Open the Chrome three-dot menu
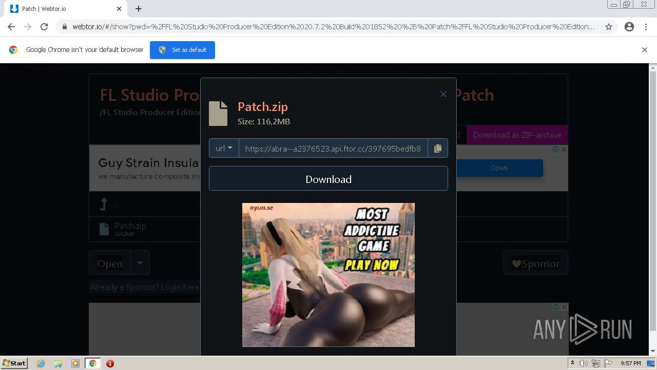 [x=646, y=27]
